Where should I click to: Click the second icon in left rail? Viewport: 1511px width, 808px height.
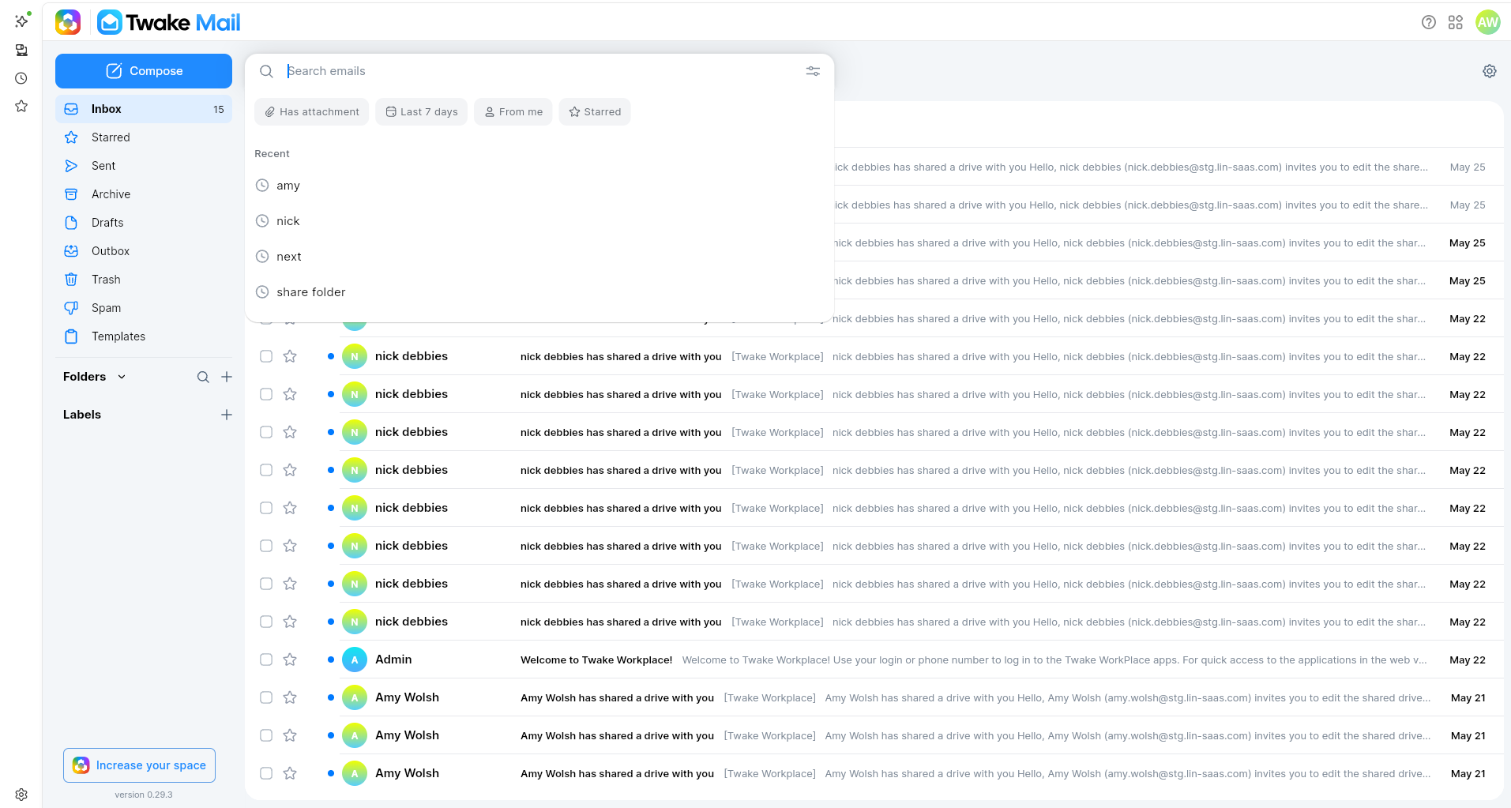tap(21, 50)
